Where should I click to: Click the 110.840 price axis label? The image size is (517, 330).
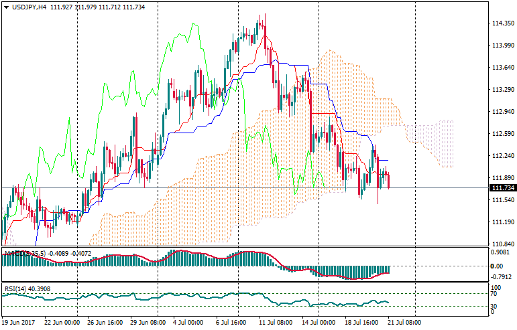(502, 244)
